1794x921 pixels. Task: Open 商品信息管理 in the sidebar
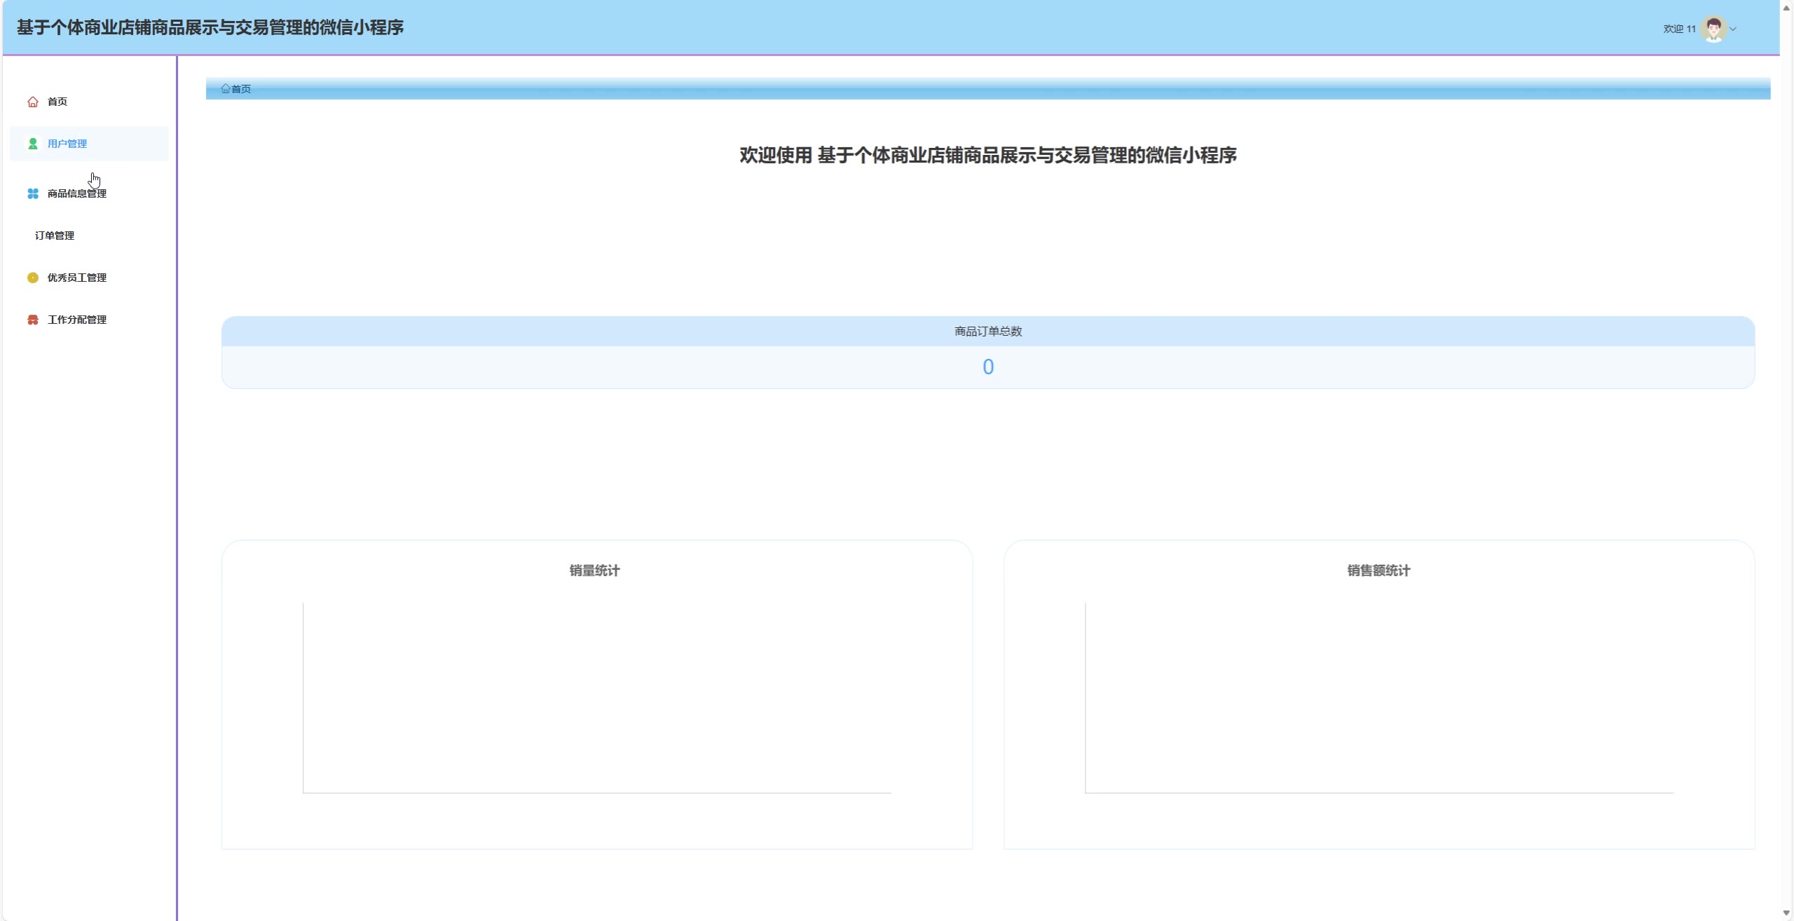77,193
